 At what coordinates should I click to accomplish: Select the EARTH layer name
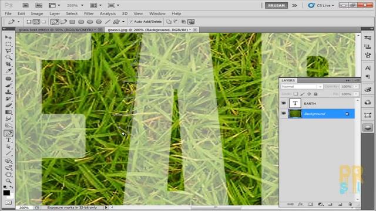point(310,104)
